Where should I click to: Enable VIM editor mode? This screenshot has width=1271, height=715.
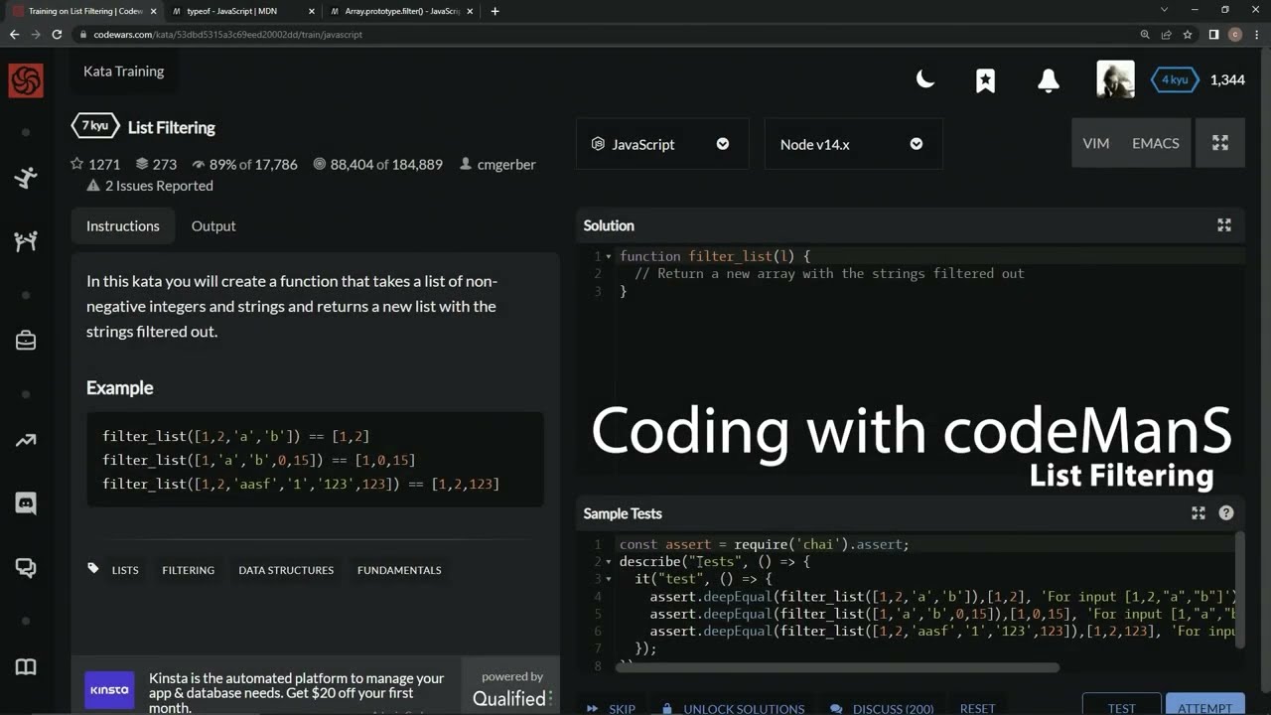click(x=1096, y=143)
